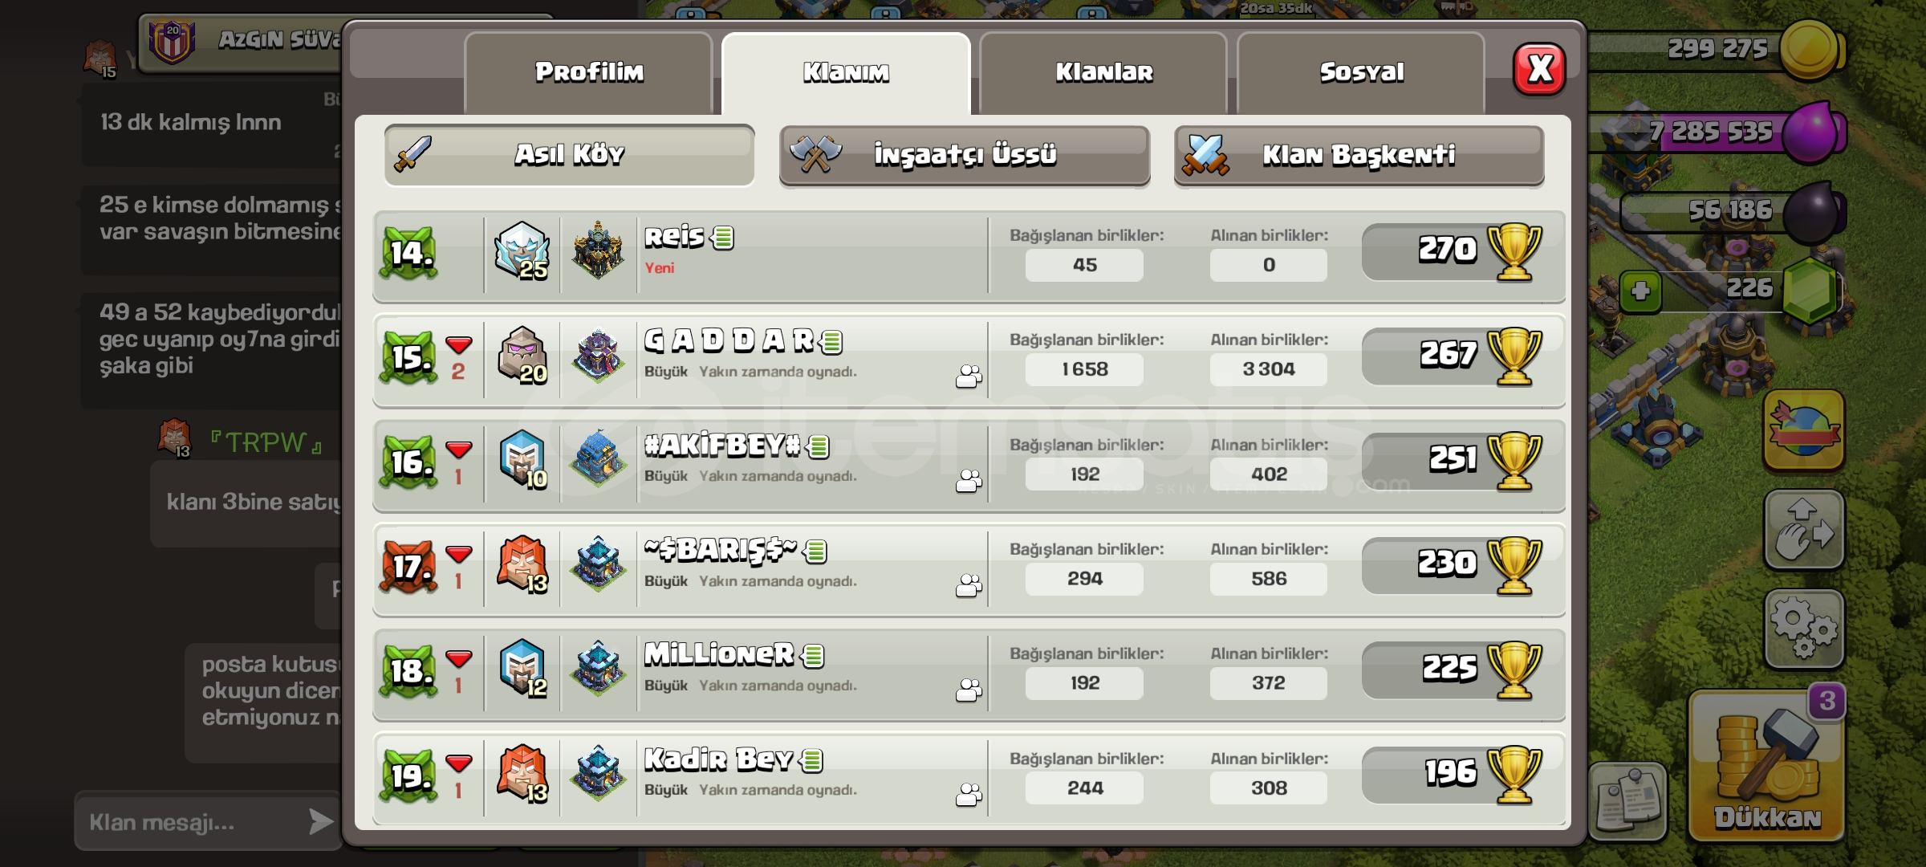Switch ranking to İnşaatçı Üssü

tap(964, 154)
